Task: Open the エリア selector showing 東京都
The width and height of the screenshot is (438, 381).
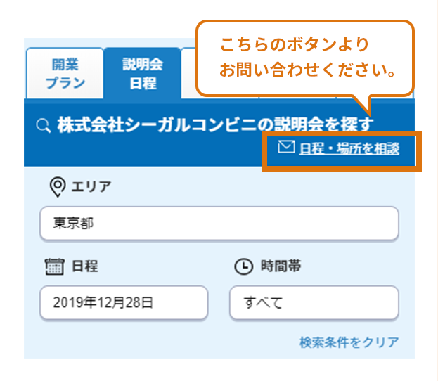Action: pyautogui.click(x=219, y=224)
